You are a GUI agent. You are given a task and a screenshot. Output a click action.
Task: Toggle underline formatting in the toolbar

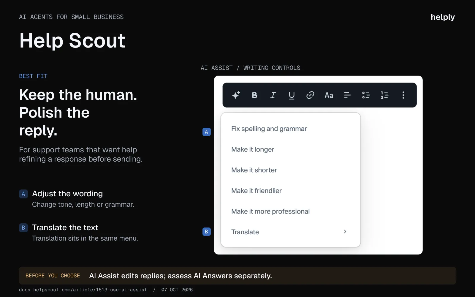click(292, 95)
